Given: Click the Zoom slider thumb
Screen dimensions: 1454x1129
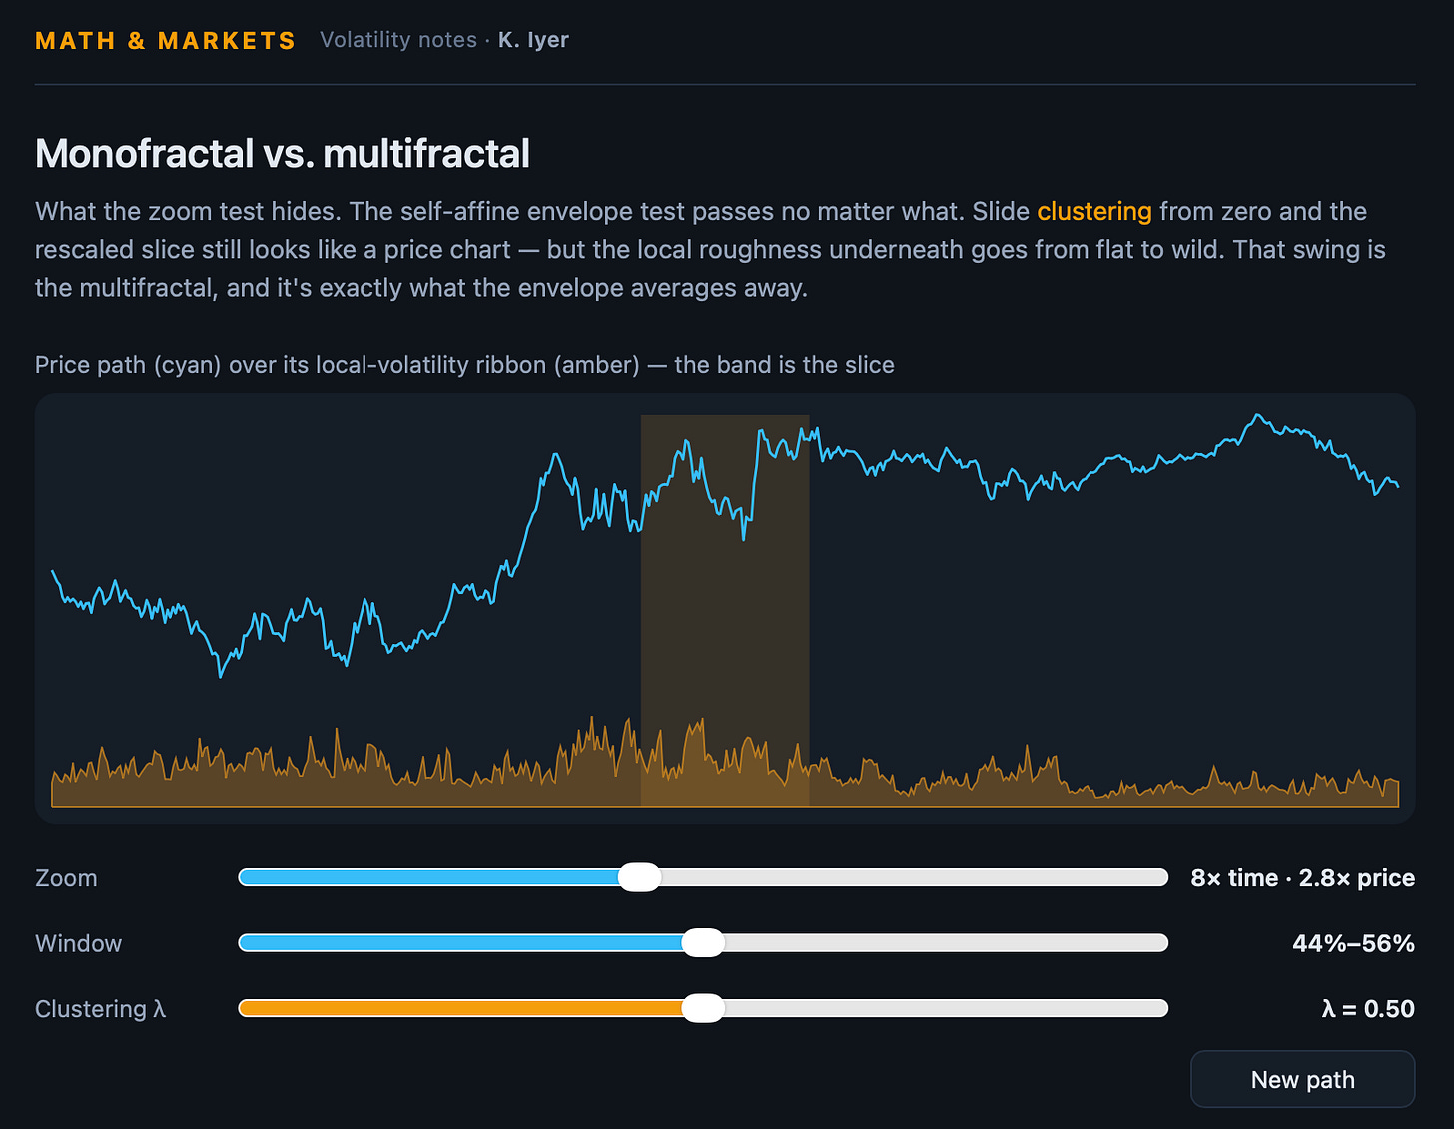Looking at the screenshot, I should click(x=639, y=877).
